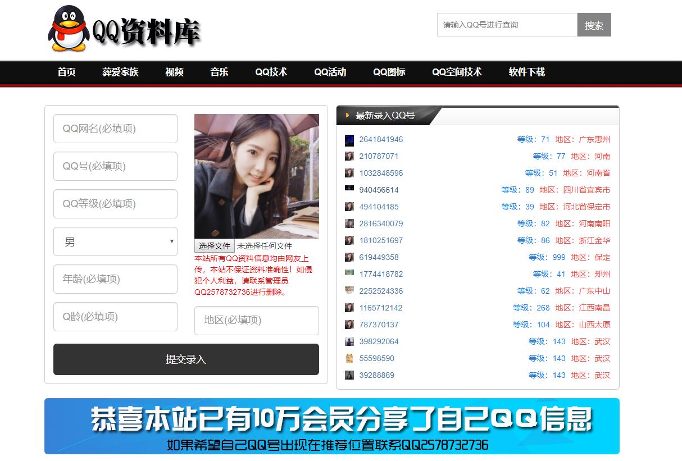The width and height of the screenshot is (682, 461).
Task: Click 地区:广东中山 text
Action: (x=583, y=291)
